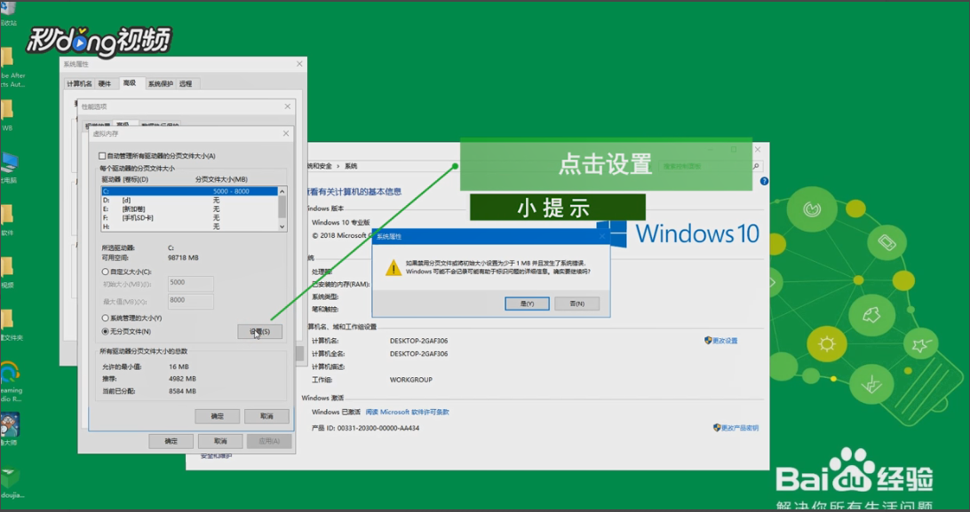Click 取消 in the 虚拟内存 dialog
The image size is (970, 512).
coord(266,416)
